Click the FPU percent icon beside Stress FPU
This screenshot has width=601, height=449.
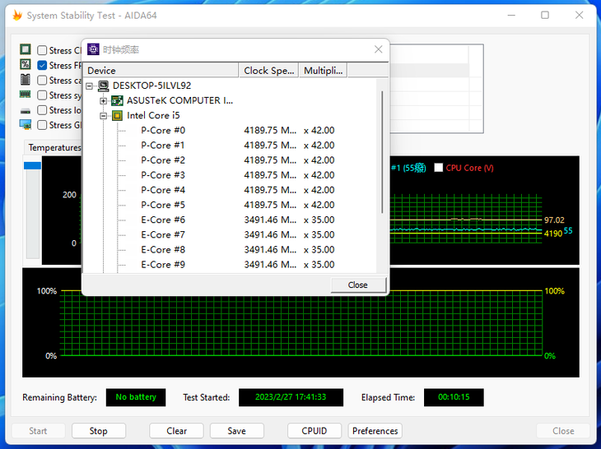[26, 64]
